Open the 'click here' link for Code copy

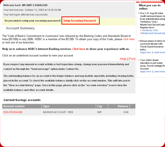(x=129, y=39)
